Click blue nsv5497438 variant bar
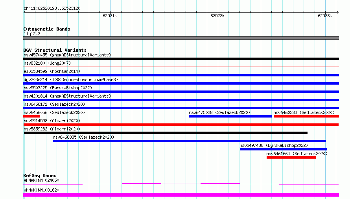350x199 pixels. tap(283, 149)
